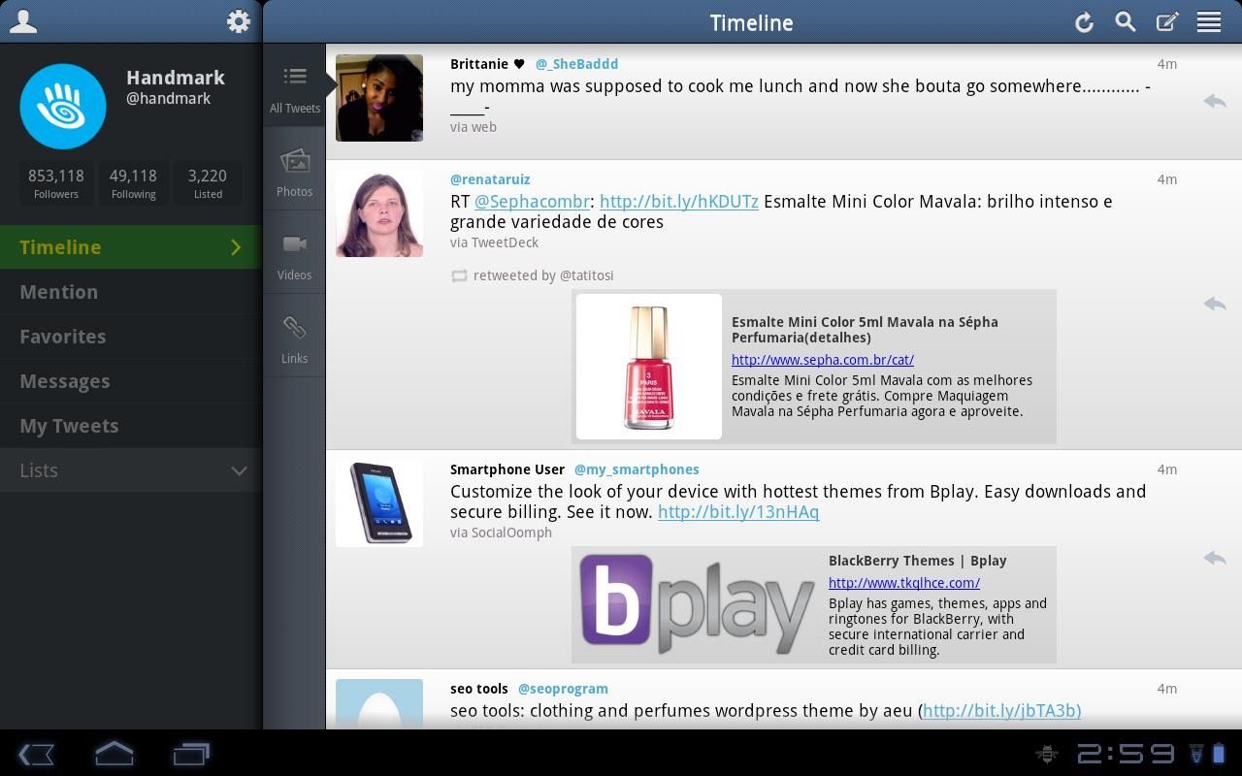Reply to Brittanie's tweet
The image size is (1242, 776).
[x=1214, y=101]
